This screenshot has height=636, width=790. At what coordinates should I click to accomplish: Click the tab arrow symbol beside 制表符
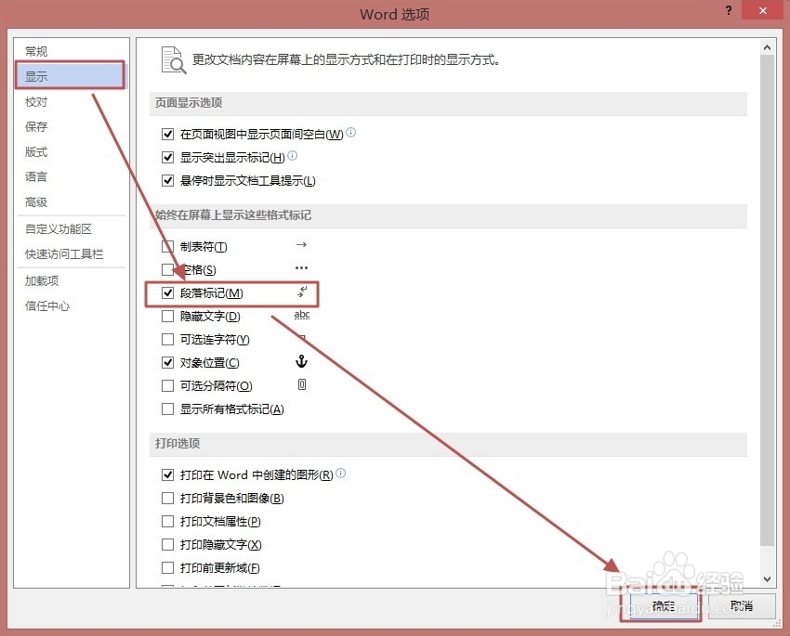(301, 246)
